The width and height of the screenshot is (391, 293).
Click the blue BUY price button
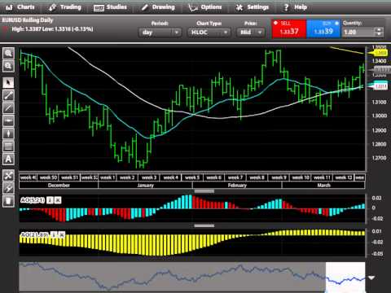[323, 28]
